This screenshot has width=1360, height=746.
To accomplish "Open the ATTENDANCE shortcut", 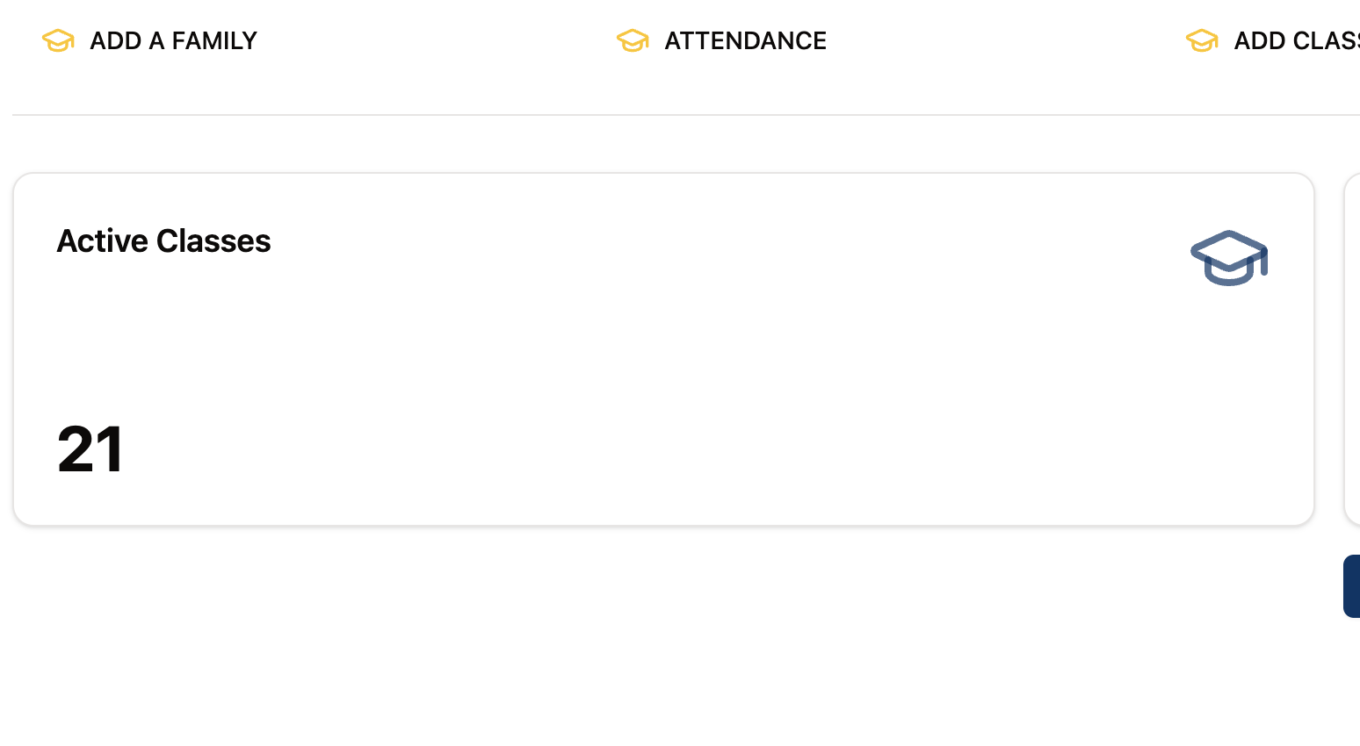I will [x=721, y=40].
